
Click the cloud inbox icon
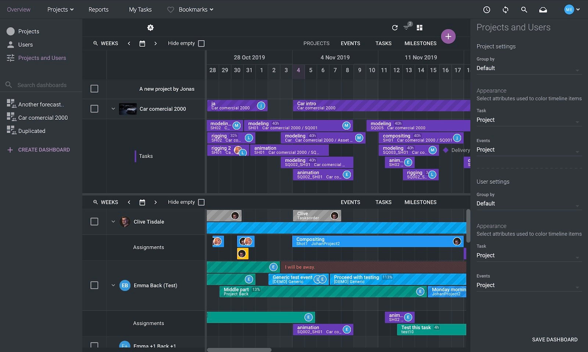pyautogui.click(x=543, y=10)
